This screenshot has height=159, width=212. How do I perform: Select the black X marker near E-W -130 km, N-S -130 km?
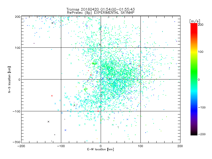coord(48,122)
